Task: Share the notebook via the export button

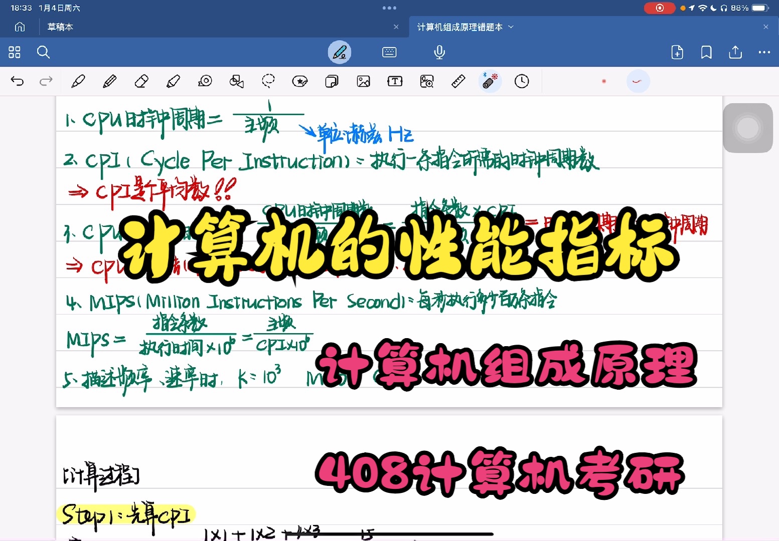Action: click(x=735, y=52)
